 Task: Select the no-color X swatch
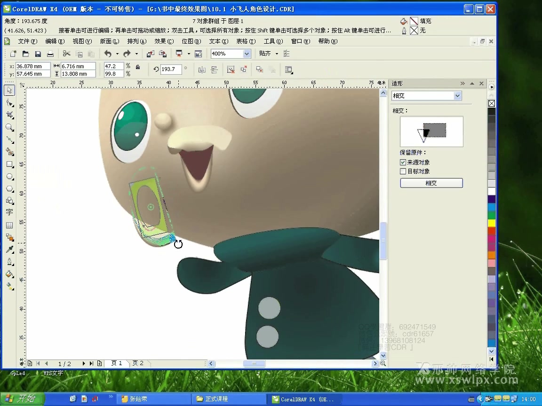tap(492, 103)
